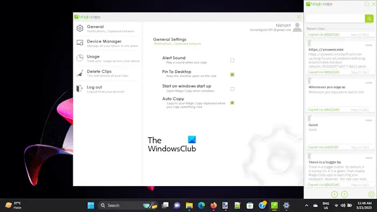Click the Nishant user avatar icon

pyautogui.click(x=297, y=27)
